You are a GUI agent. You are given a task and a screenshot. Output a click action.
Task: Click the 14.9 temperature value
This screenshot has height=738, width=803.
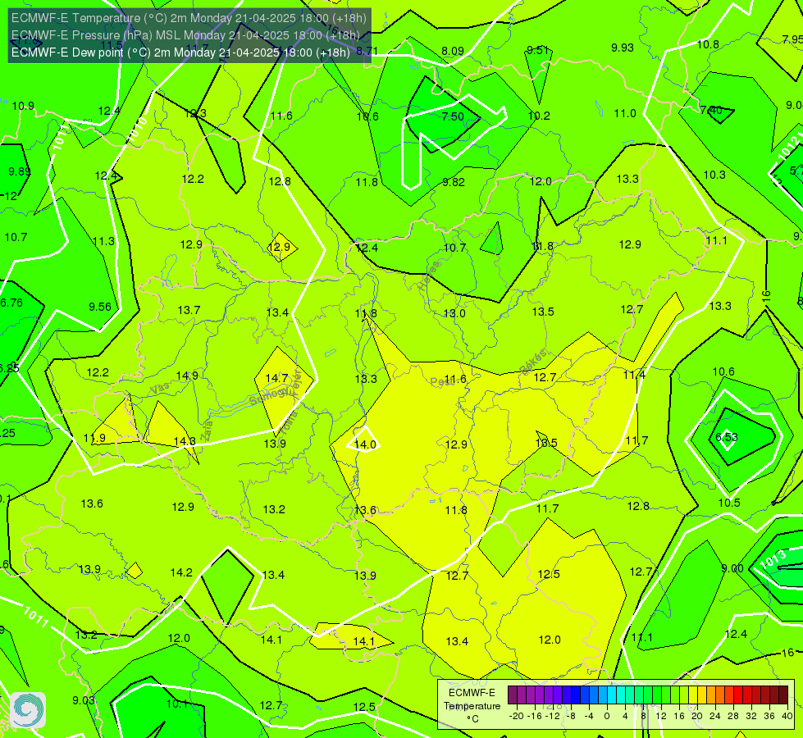[x=187, y=376]
